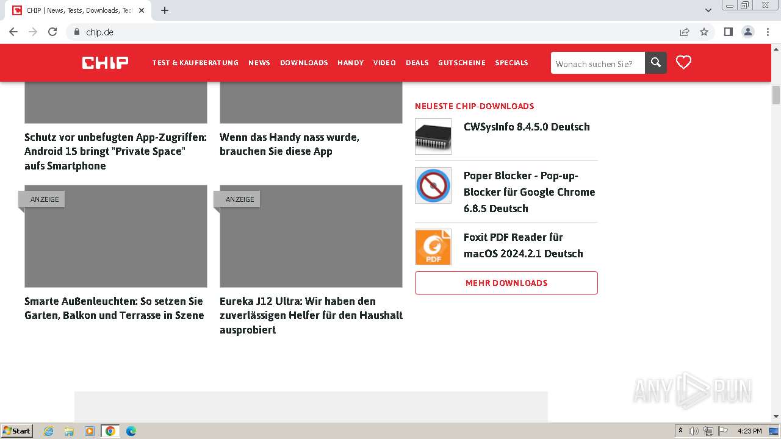
Task: Click the scrollbar down arrow
Action: pos(776,417)
